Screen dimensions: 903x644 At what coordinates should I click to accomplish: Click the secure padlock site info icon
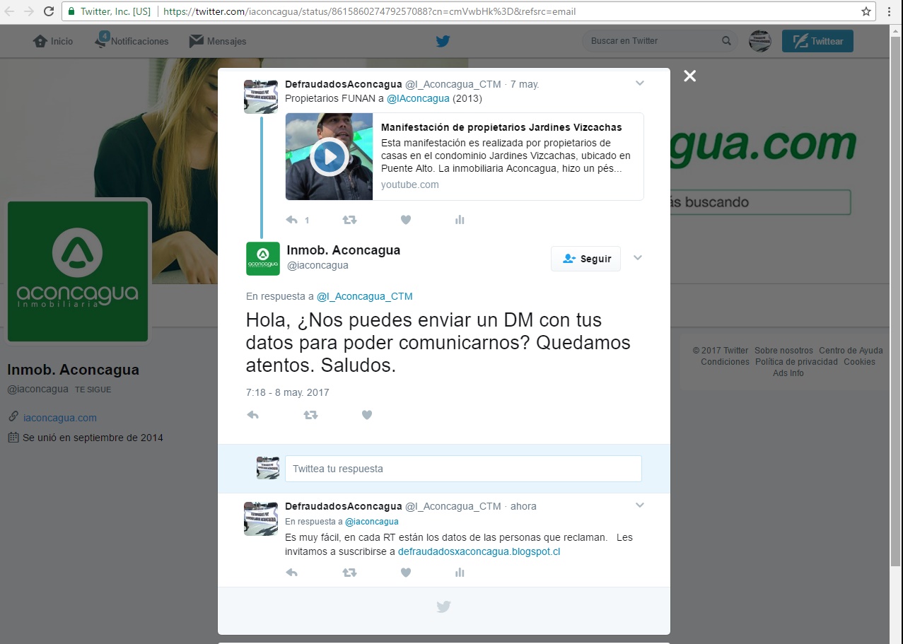pyautogui.click(x=71, y=12)
